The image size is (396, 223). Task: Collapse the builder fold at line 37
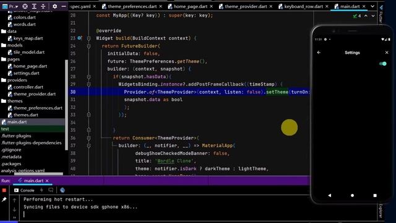(88, 146)
